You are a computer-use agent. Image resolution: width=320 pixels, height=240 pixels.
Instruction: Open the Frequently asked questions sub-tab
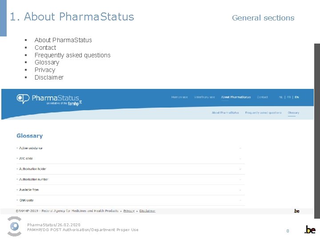tap(263, 113)
